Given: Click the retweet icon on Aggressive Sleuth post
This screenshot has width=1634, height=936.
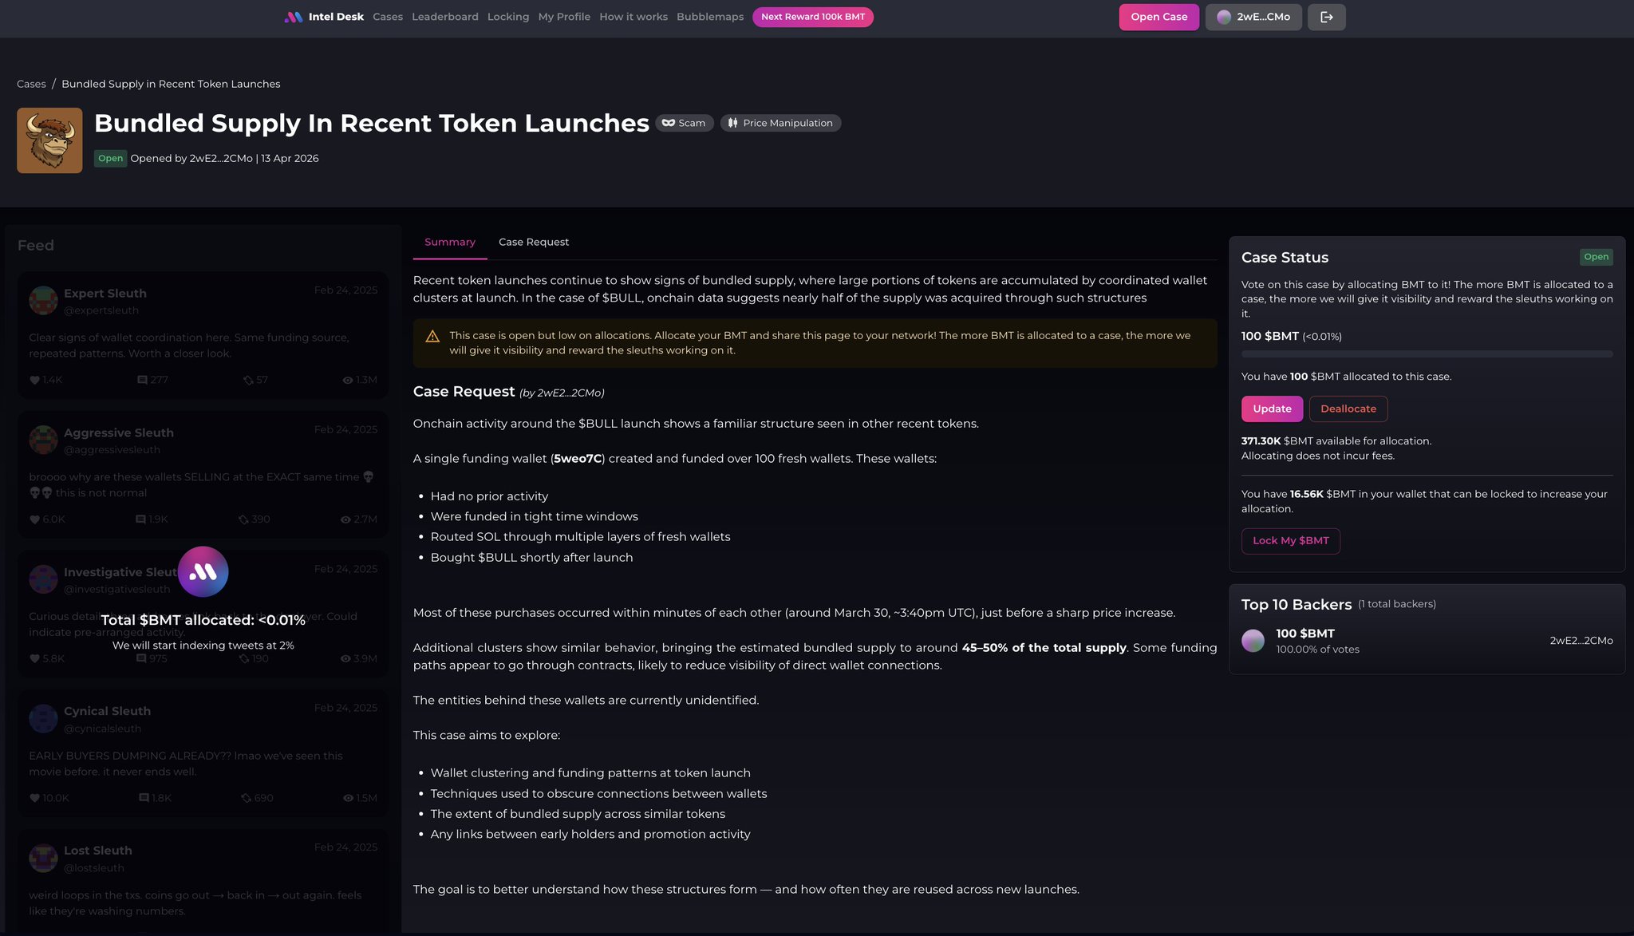Looking at the screenshot, I should click(x=243, y=519).
